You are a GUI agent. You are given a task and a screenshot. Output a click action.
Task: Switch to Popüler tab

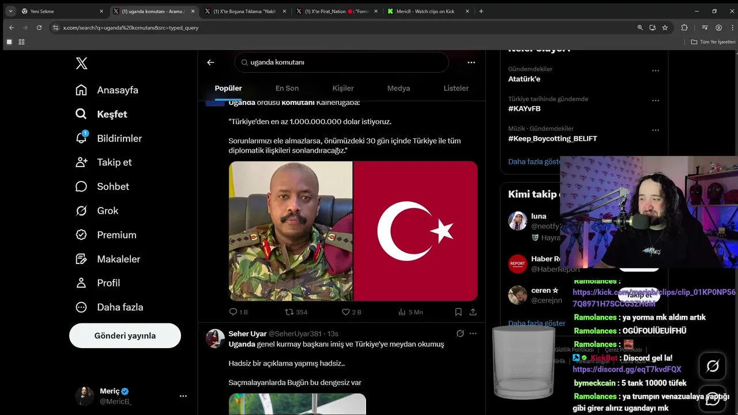[228, 88]
